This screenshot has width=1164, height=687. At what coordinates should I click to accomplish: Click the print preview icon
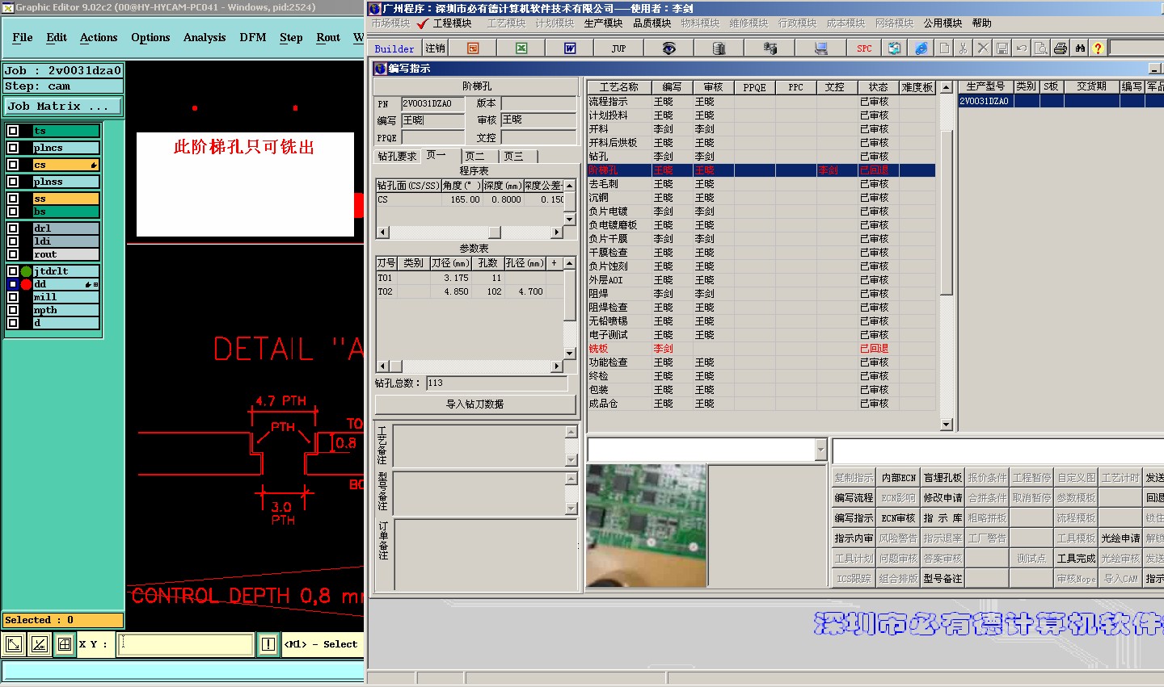click(x=1041, y=48)
